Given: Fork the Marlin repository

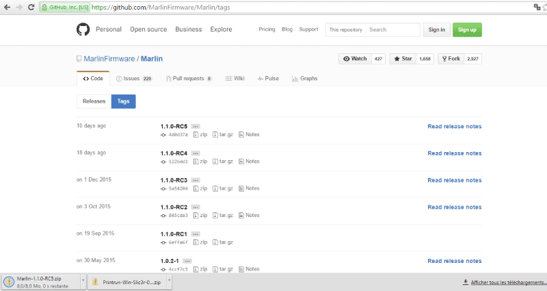Looking at the screenshot, I should point(451,59).
